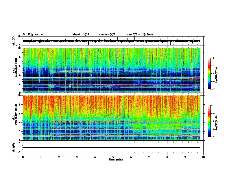Click the 5 tick on ch.3(V) axis

20,143
